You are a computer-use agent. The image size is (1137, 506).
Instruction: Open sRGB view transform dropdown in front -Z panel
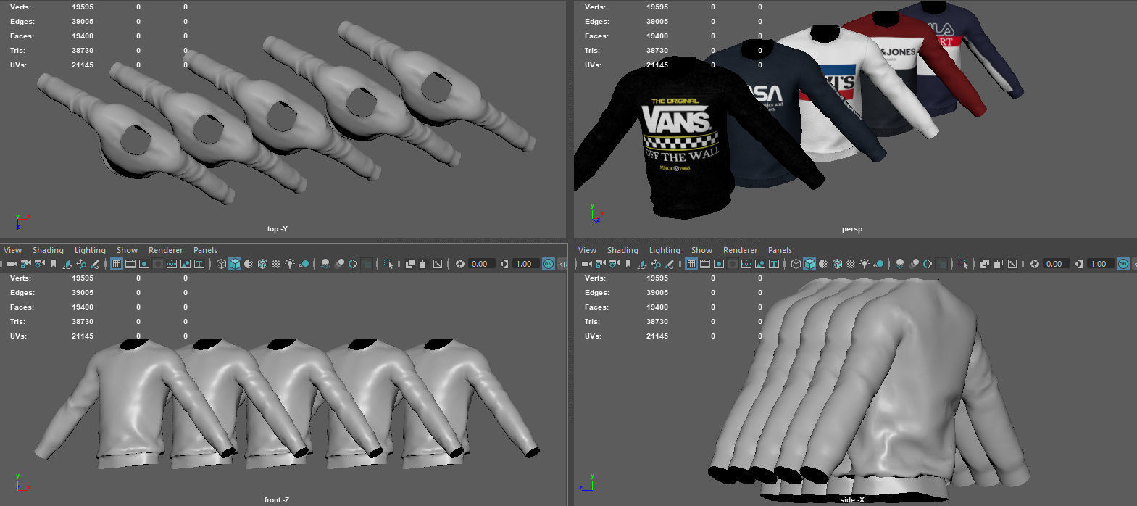(564, 264)
